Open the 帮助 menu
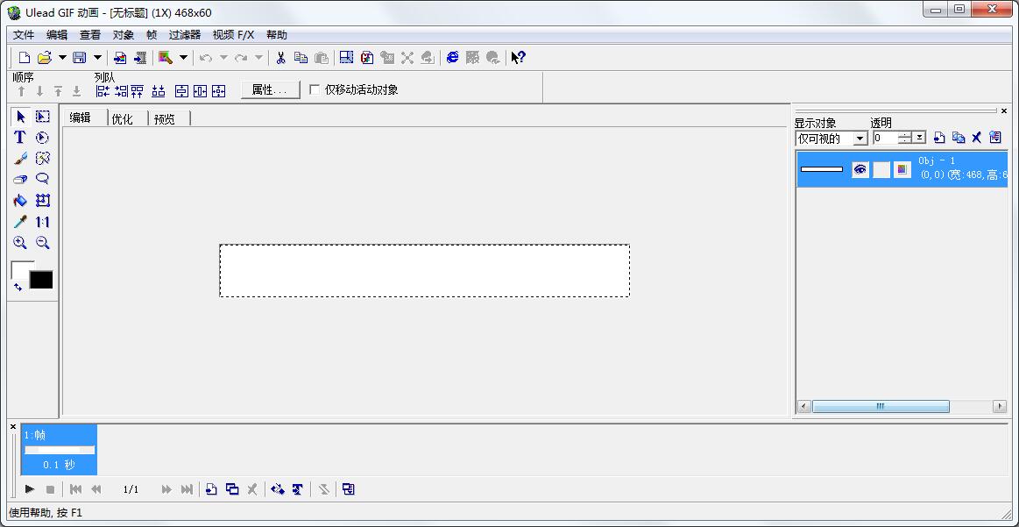Screen dimensions: 1019x527 point(276,35)
